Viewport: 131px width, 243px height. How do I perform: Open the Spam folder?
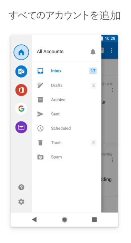point(67,157)
